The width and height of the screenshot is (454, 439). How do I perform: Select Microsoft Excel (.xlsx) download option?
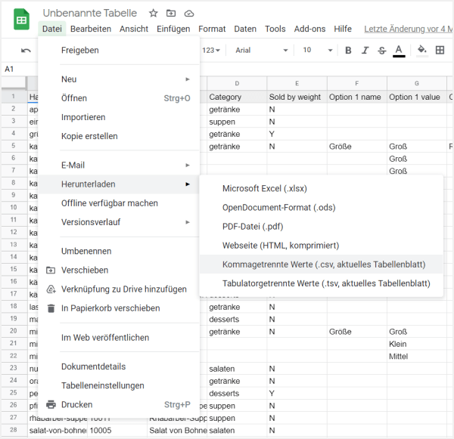pyautogui.click(x=264, y=188)
